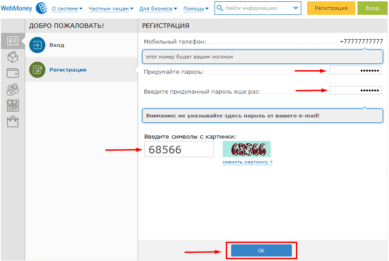Click the сменить картинку link

click(x=248, y=162)
